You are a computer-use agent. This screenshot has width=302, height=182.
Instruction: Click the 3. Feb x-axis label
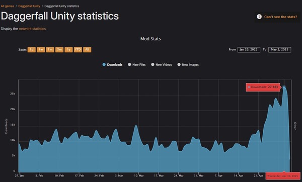pos(39,175)
